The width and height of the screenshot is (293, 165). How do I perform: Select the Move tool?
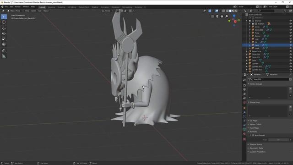(x=4, y=28)
